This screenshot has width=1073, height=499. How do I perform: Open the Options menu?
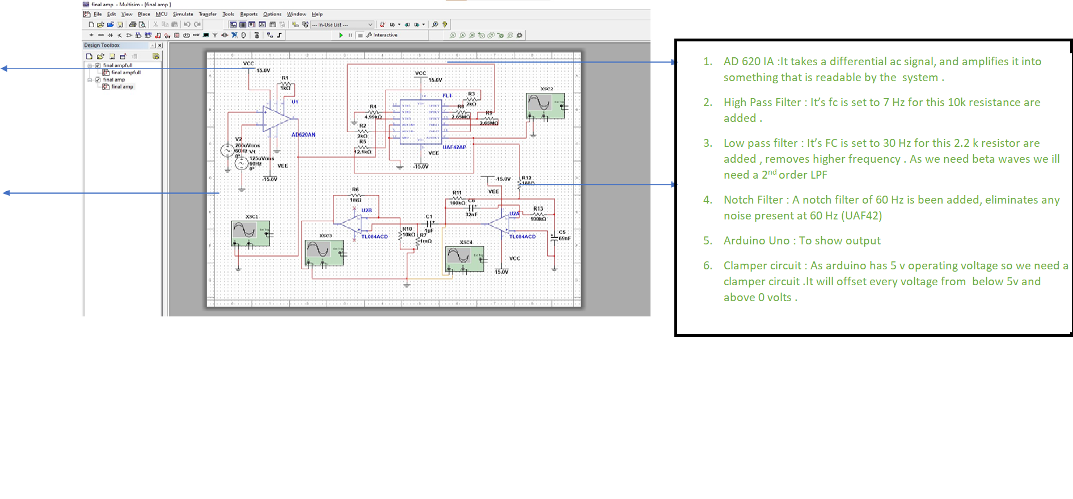[272, 14]
